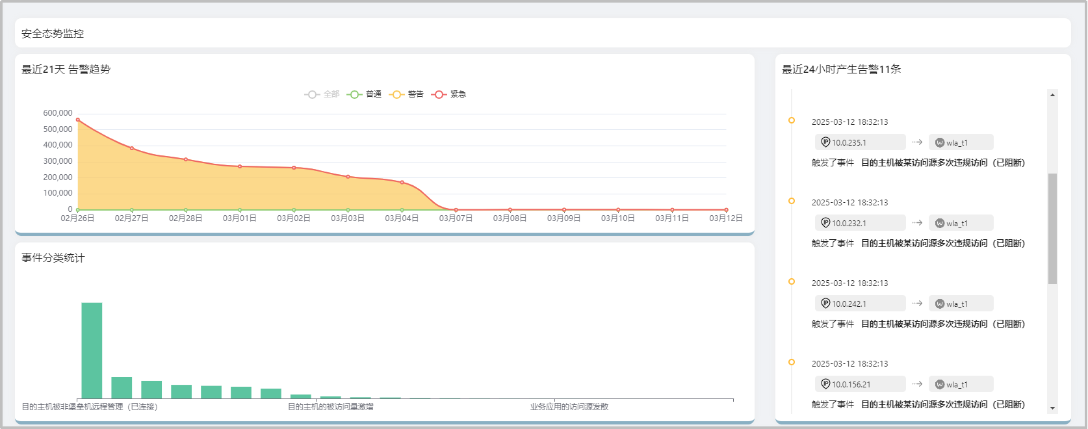Screen dimensions: 1088x429
Task: Click the data point at 03月07日
Action: pos(456,210)
